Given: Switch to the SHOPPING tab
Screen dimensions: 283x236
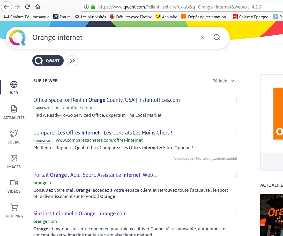Looking at the screenshot, I should click(x=14, y=211).
